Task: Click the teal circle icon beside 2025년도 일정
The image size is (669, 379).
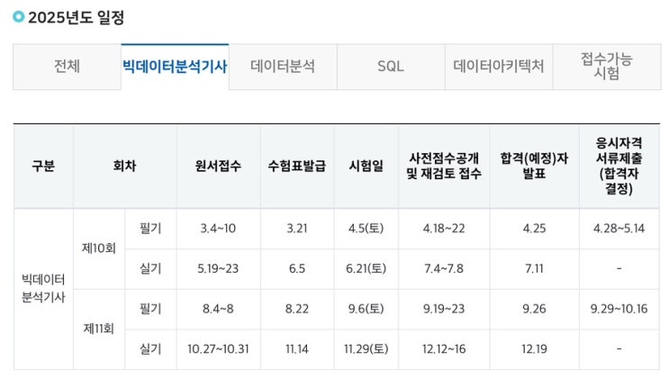Action: pyautogui.click(x=18, y=16)
